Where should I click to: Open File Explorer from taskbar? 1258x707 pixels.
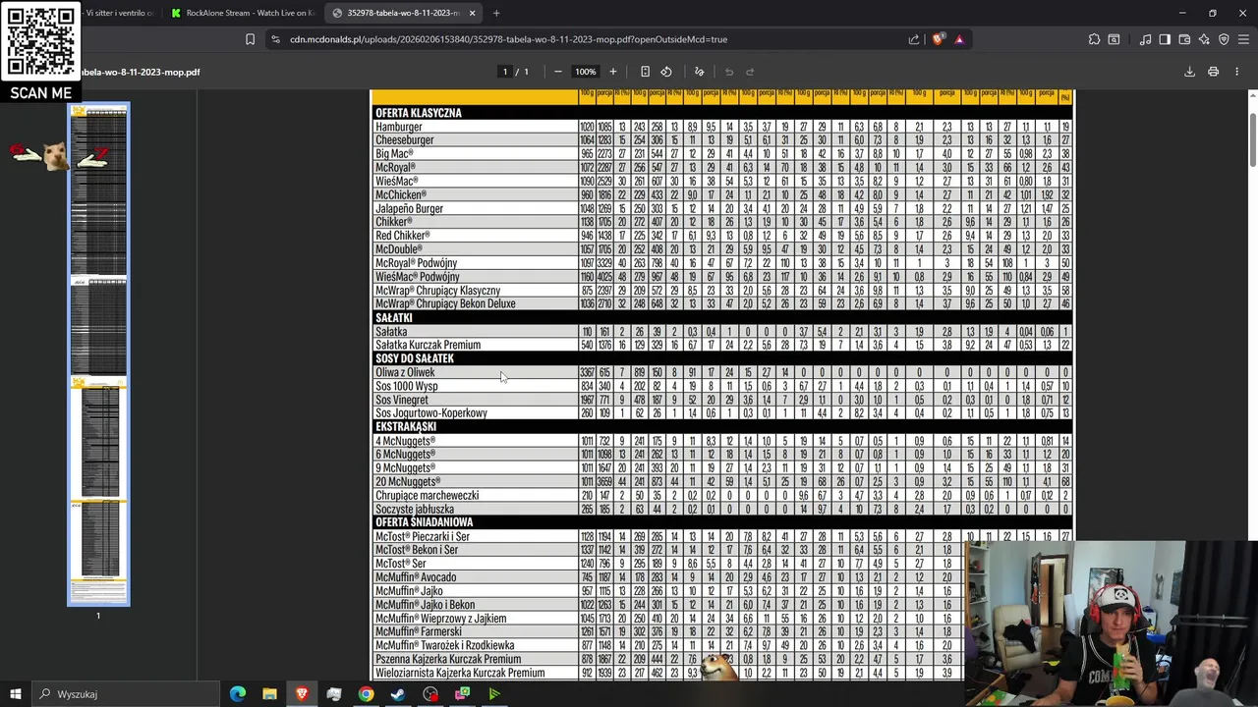269,694
